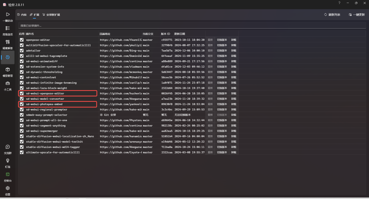Select the 一键启动 play icon in sidebar
This screenshot has height=199, width=369.
tap(8, 14)
